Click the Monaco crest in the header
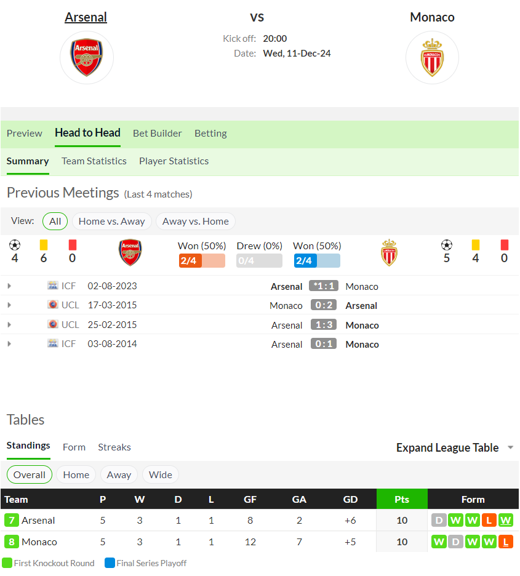 coord(432,57)
